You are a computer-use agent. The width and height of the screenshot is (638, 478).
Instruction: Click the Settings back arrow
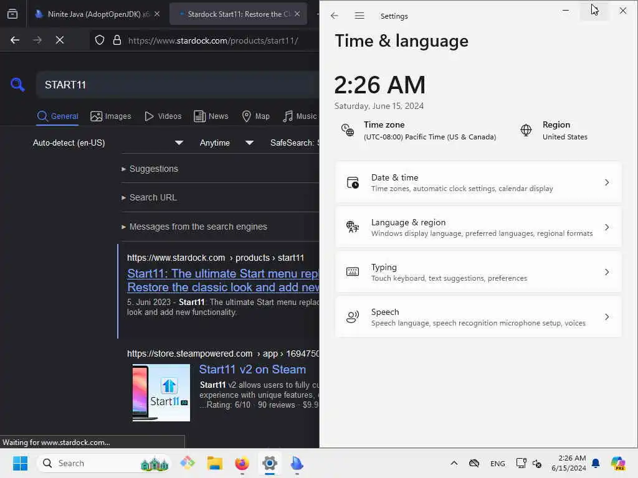pyautogui.click(x=335, y=16)
